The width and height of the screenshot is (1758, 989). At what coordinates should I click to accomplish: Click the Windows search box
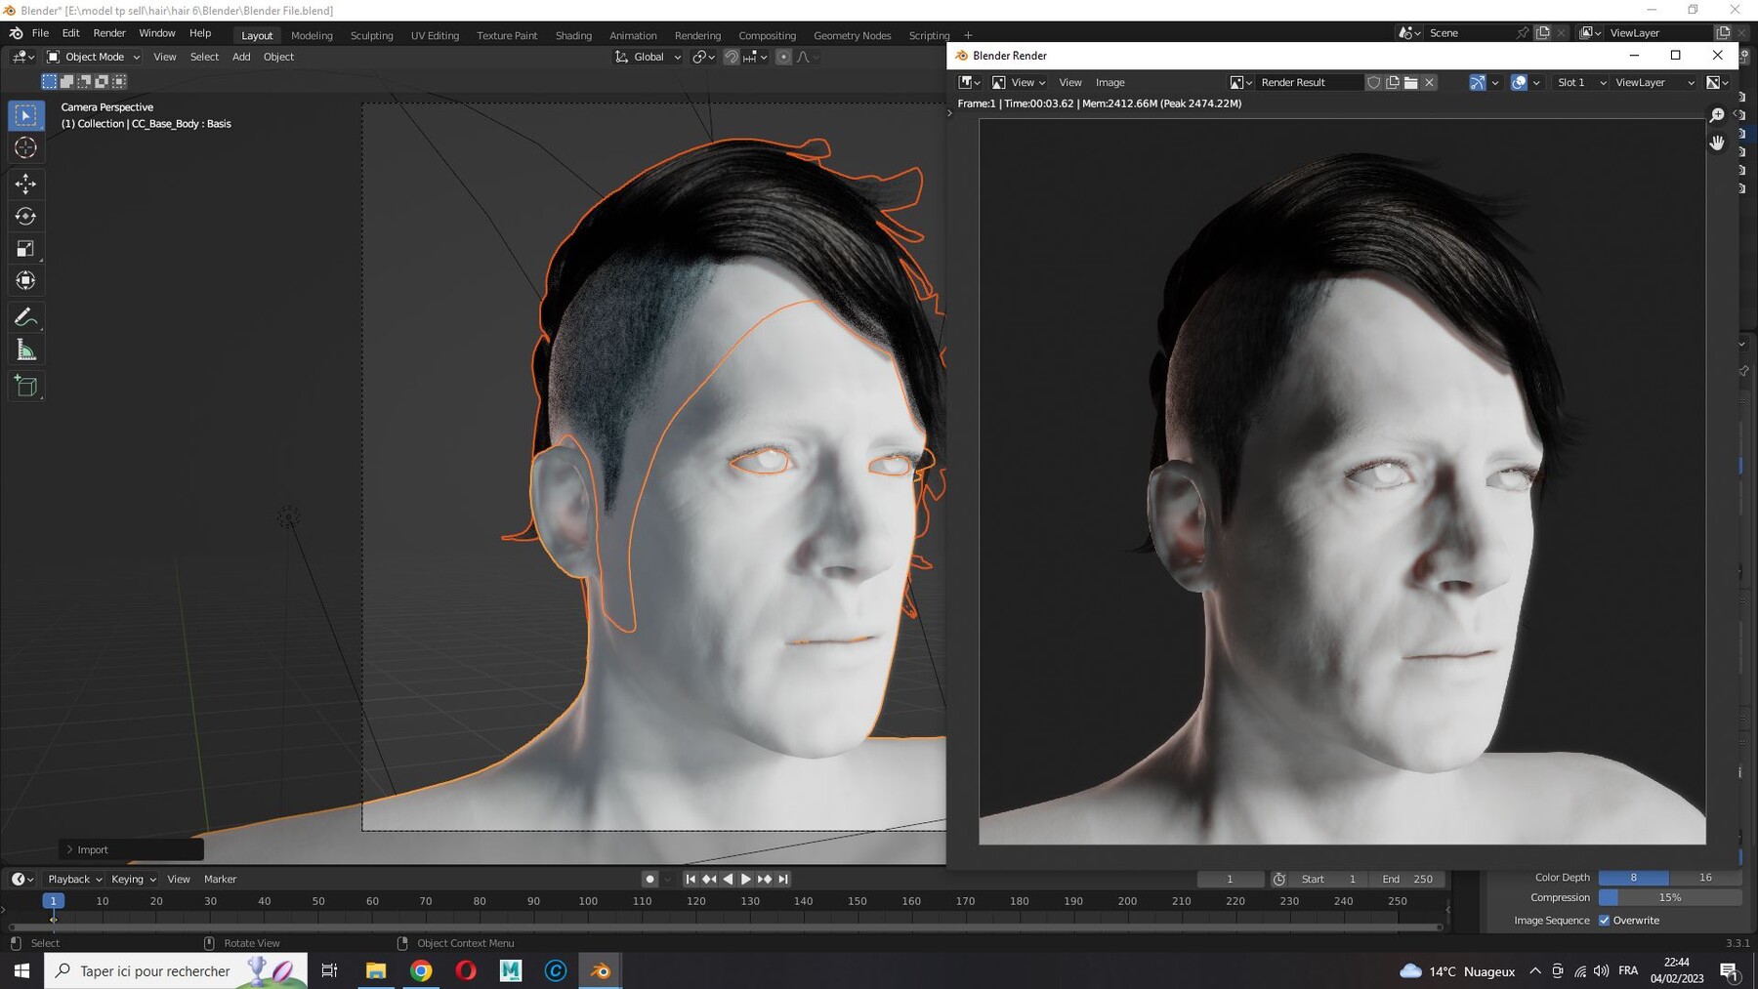click(x=176, y=970)
